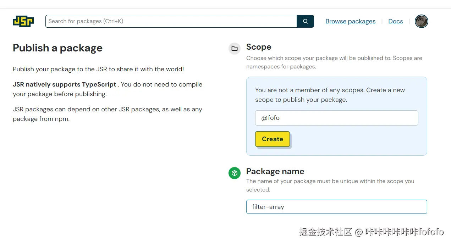This screenshot has width=451, height=244.
Task: Click the JSR logo
Action: (x=23, y=21)
